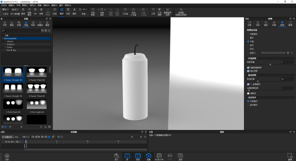Click the add folder icon beside the library search

pyautogui.click(x=42, y=31)
